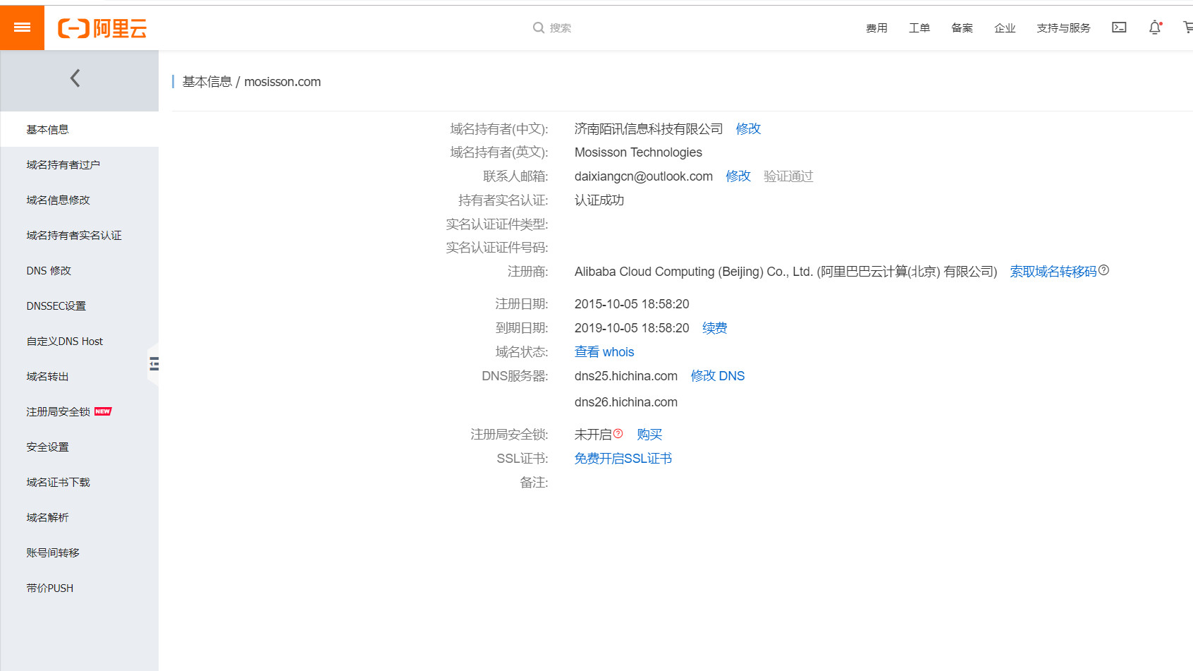Open 注册局安全锁 sidebar item
Image resolution: width=1193 pixels, height=671 pixels.
tap(59, 412)
